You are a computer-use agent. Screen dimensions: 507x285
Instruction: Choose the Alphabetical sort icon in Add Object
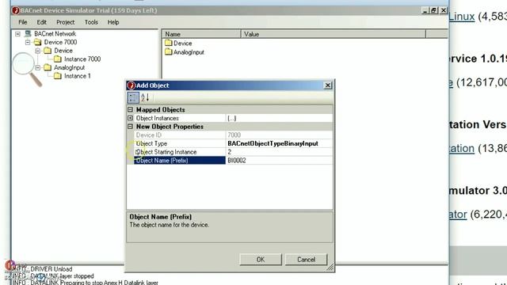pos(145,97)
